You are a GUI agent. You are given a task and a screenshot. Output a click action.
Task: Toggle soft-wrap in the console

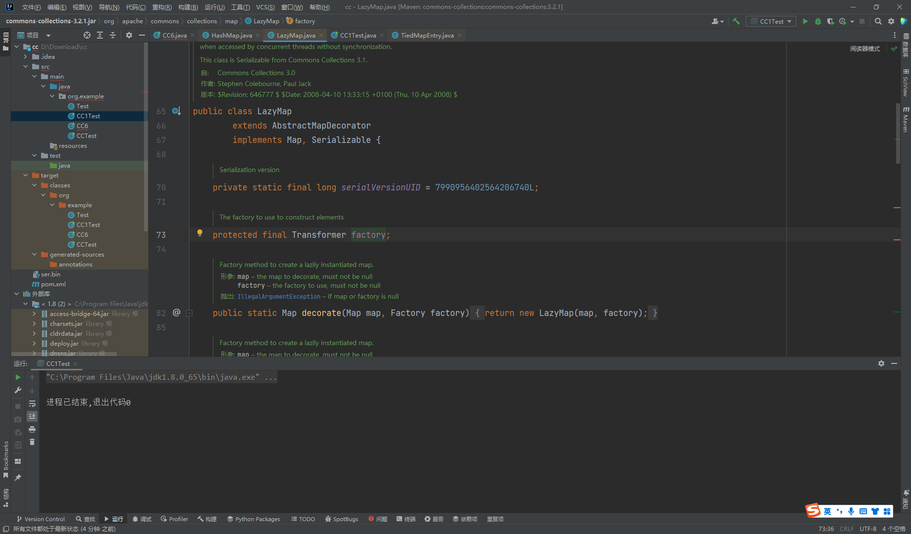coord(32,403)
